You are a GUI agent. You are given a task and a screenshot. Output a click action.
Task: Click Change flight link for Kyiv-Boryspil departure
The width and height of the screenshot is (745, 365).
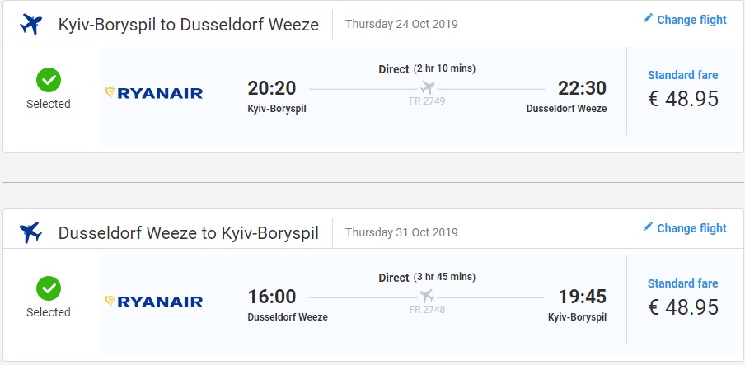(x=691, y=20)
